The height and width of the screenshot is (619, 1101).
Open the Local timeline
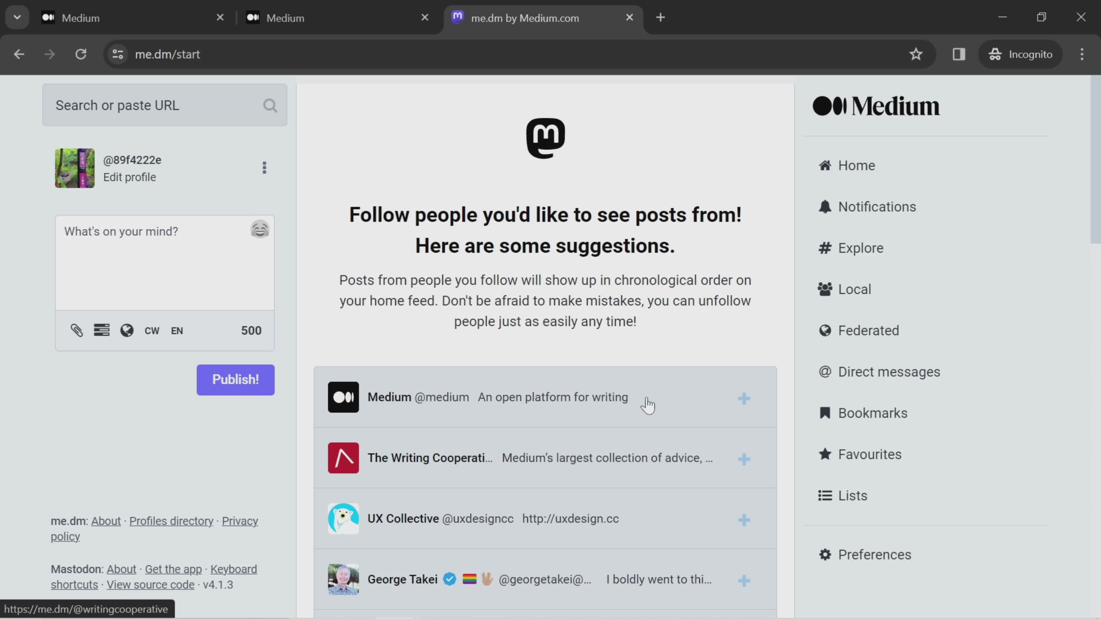point(844,289)
